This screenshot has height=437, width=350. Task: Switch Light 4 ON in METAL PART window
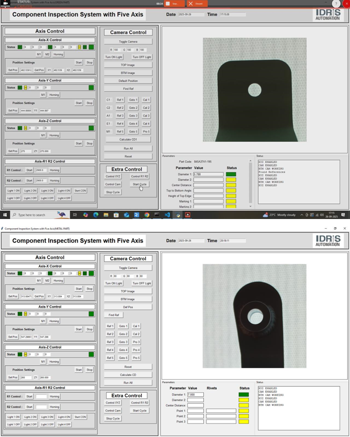pos(64,417)
